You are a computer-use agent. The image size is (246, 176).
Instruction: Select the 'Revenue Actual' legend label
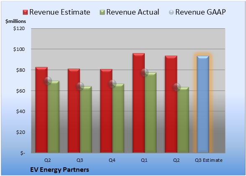[133, 12]
